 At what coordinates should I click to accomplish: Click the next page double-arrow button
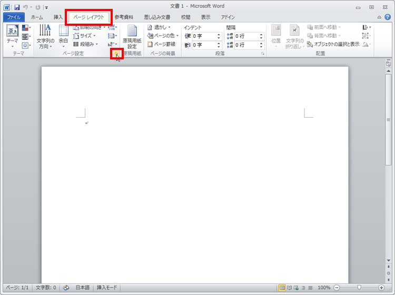389,280
